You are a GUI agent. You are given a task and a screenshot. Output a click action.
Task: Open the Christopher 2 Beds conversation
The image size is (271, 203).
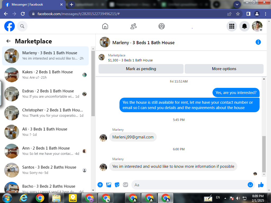(45, 113)
